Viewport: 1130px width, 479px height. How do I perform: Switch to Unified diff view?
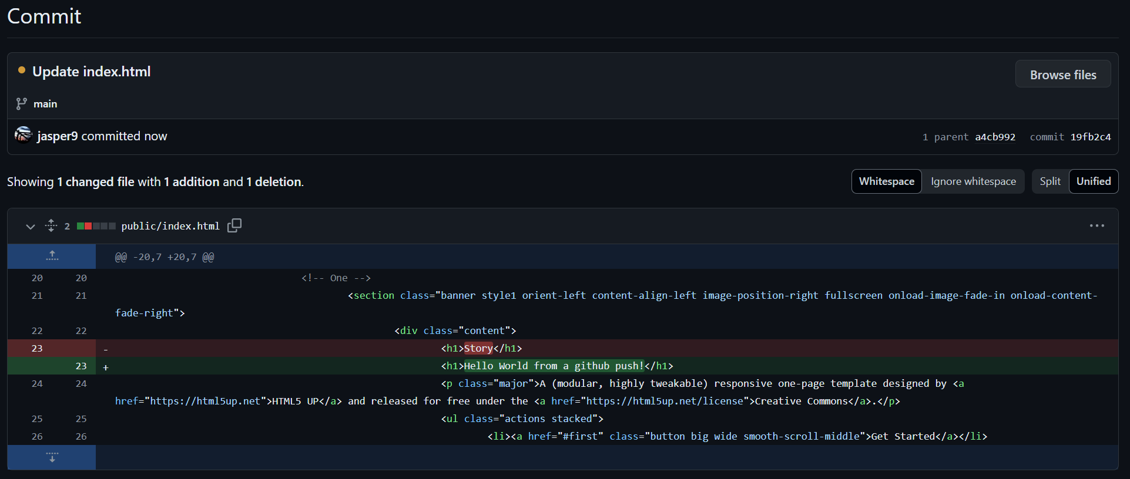tap(1093, 181)
